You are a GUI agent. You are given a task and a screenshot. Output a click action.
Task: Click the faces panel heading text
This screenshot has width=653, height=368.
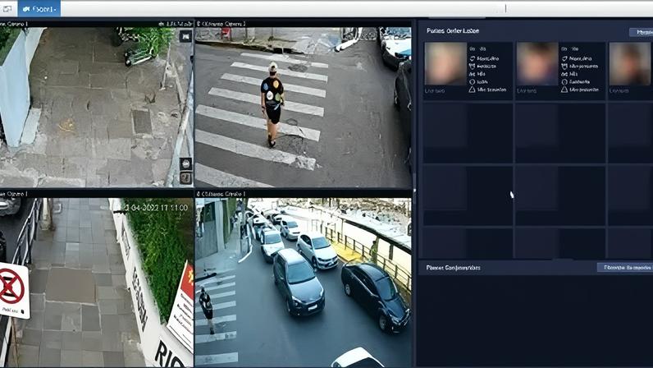tap(453, 31)
